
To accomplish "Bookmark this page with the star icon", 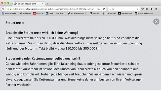I will [x=143, y=9].
